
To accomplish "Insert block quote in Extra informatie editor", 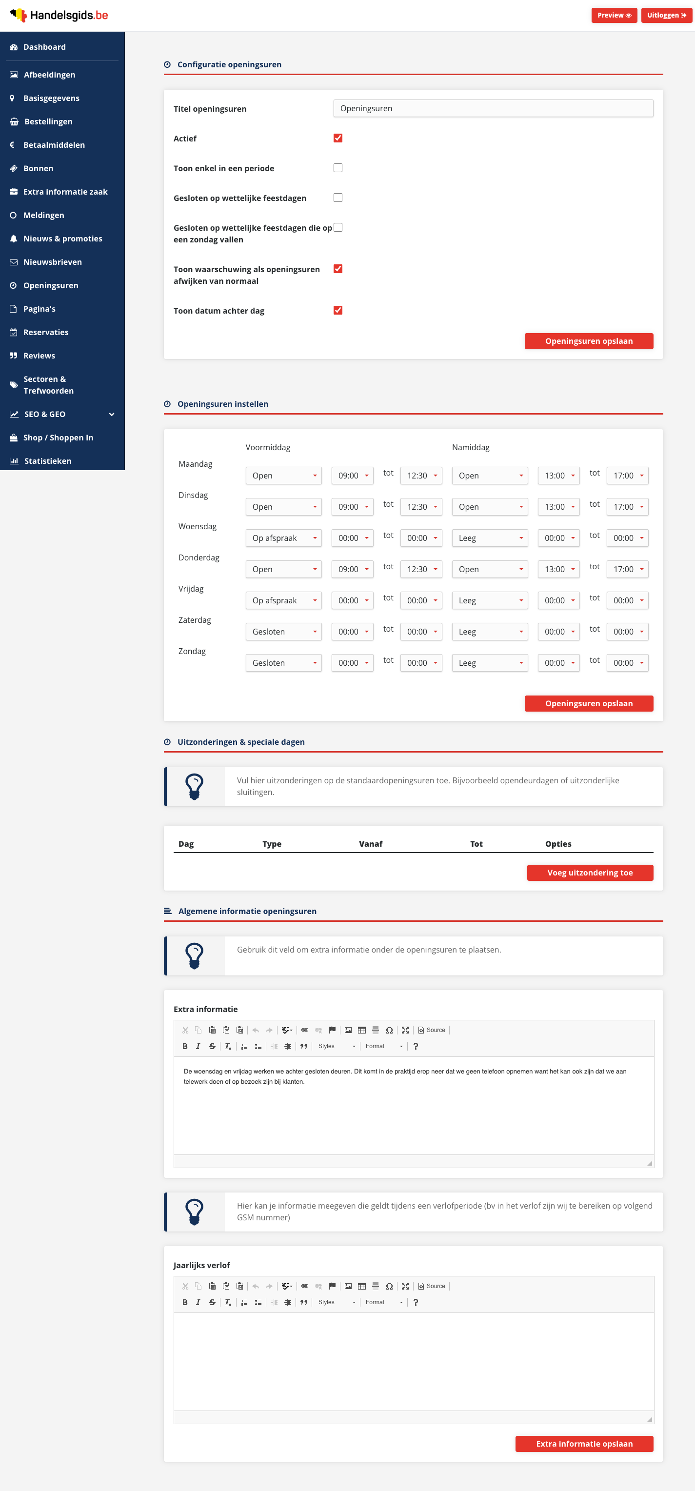I will [303, 1047].
